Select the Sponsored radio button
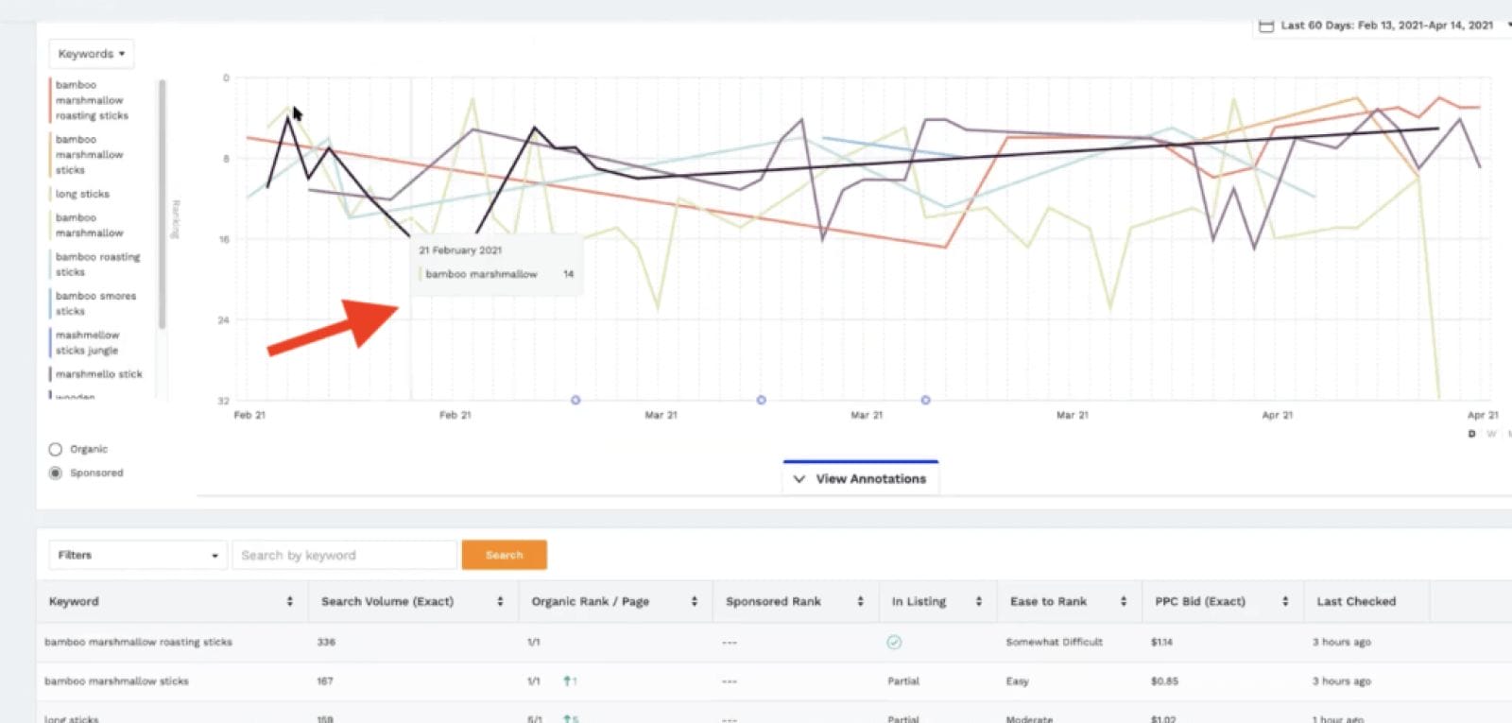The height and width of the screenshot is (723, 1512). [x=56, y=473]
